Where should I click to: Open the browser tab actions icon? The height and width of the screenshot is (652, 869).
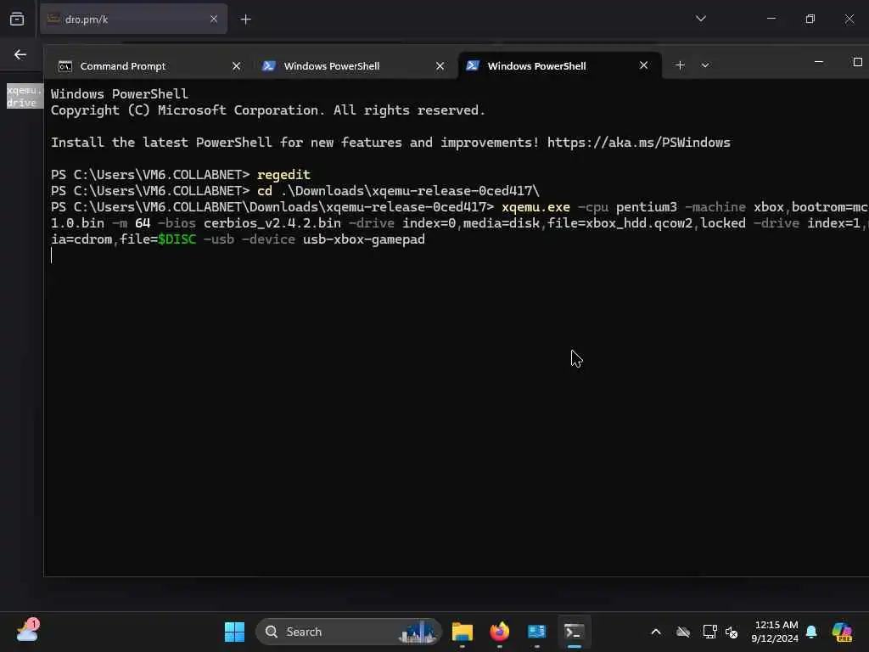17,20
